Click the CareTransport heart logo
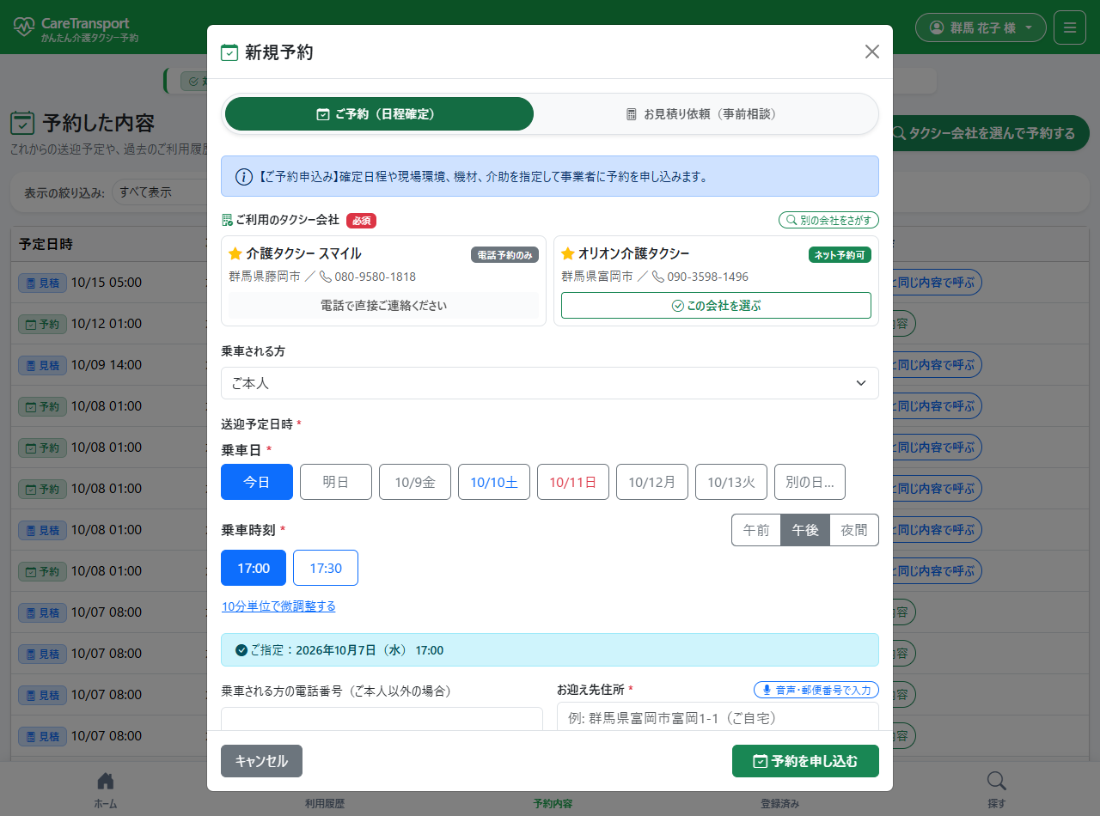The image size is (1100, 816). pos(24,27)
